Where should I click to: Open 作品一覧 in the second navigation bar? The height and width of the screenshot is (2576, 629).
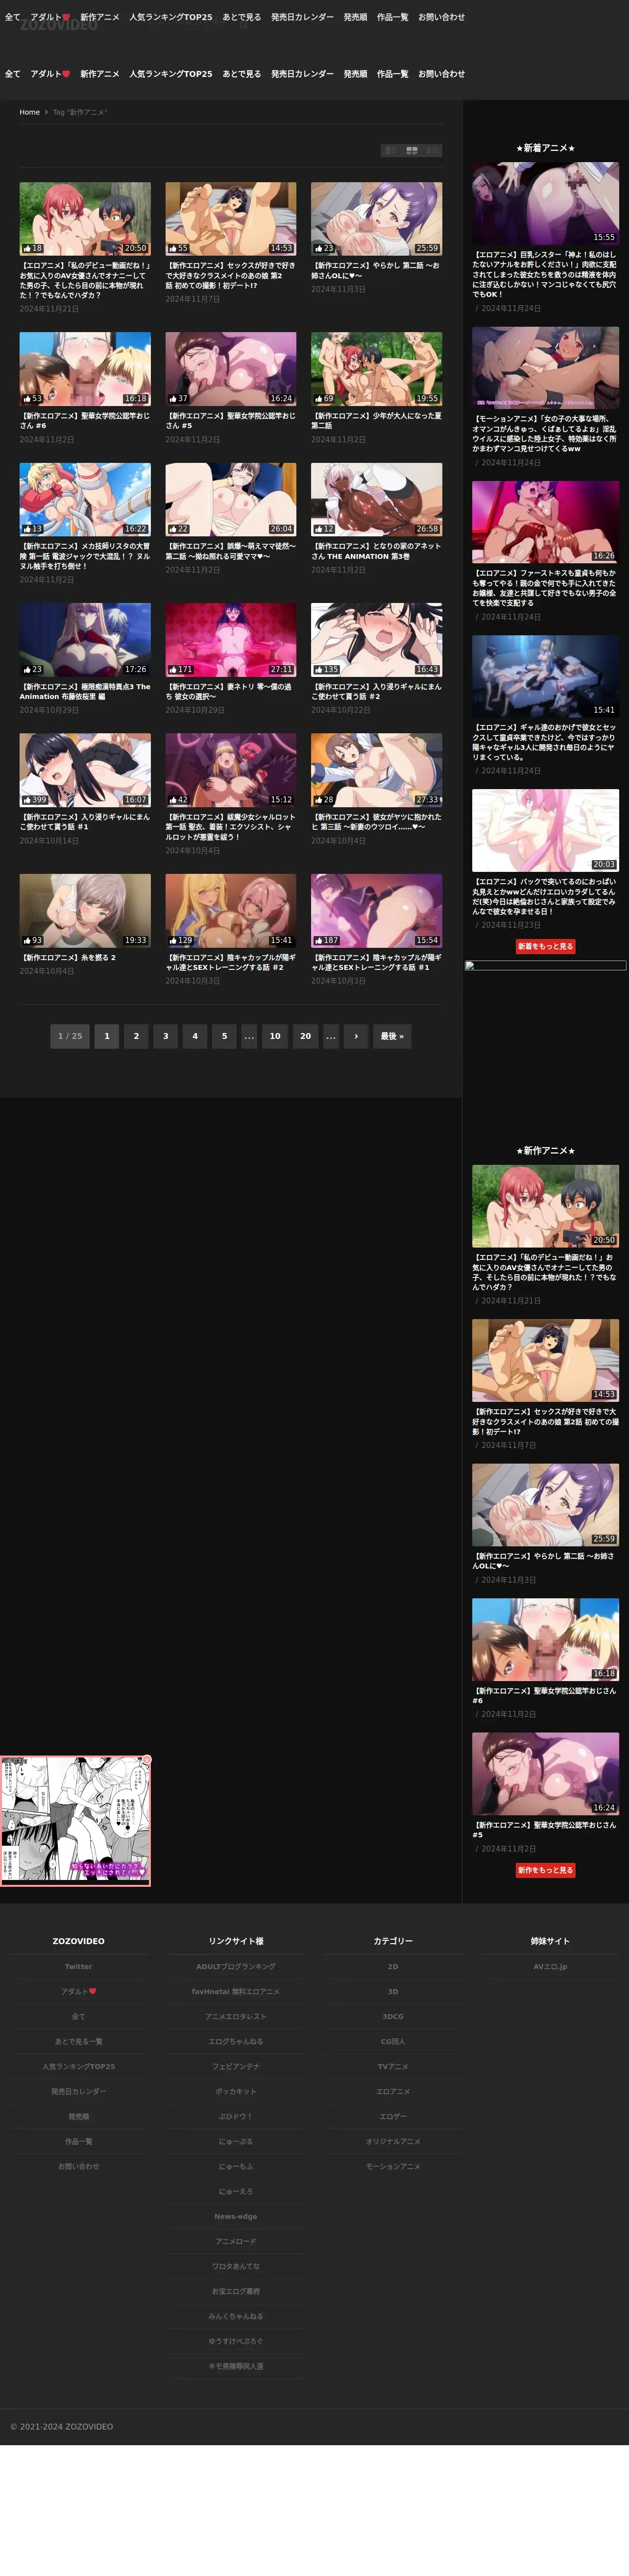392,74
